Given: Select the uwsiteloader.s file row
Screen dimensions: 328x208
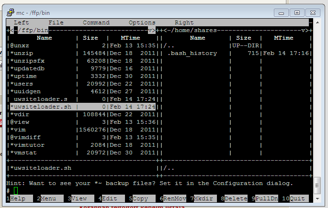Looking at the screenshot, I should point(83,99).
